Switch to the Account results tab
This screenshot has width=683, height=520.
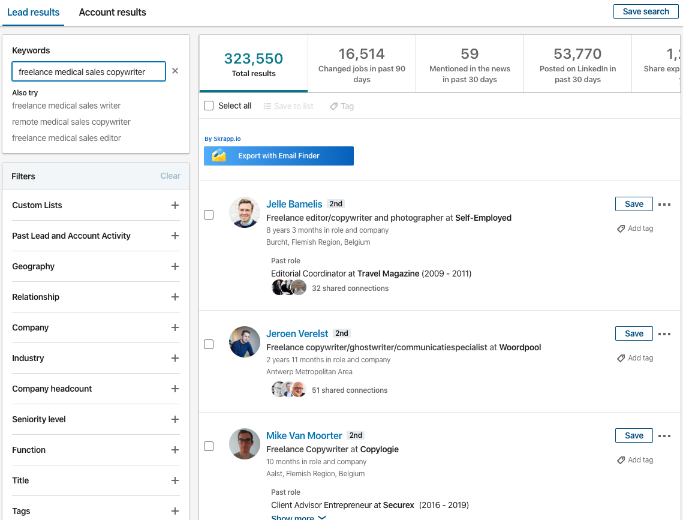pos(112,12)
